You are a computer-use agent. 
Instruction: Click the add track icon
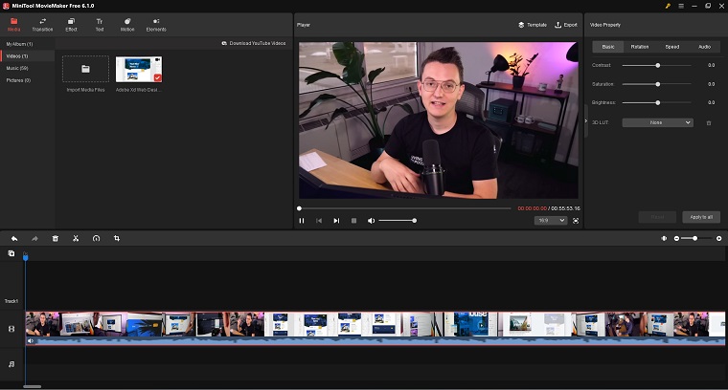[11, 253]
